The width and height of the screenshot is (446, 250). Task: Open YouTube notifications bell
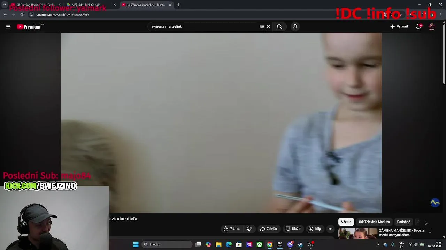[418, 27]
